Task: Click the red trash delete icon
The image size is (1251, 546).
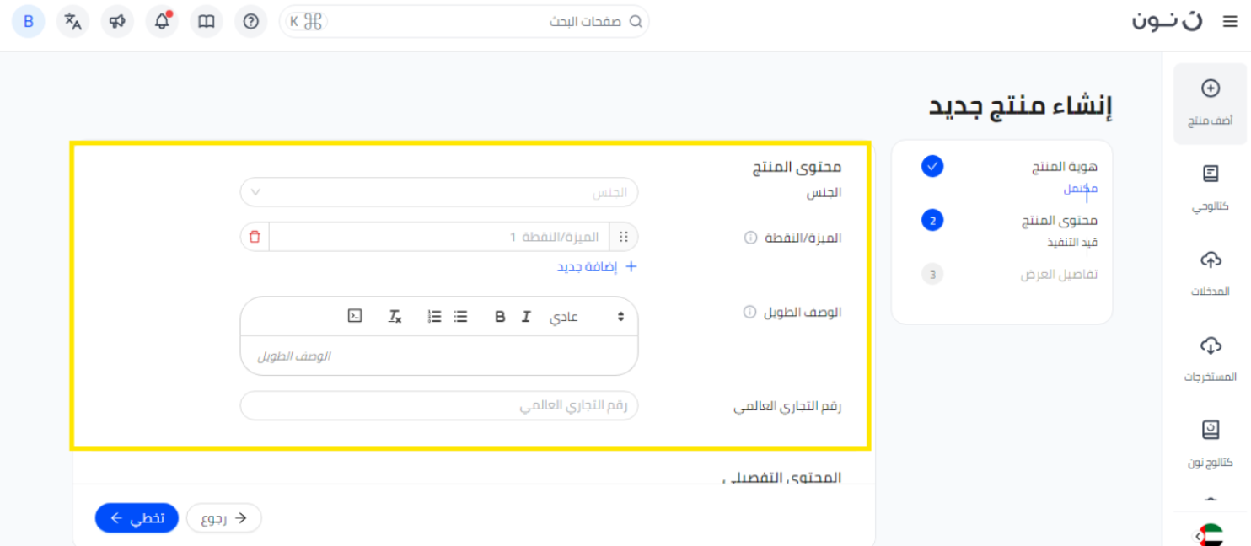Action: click(x=255, y=238)
